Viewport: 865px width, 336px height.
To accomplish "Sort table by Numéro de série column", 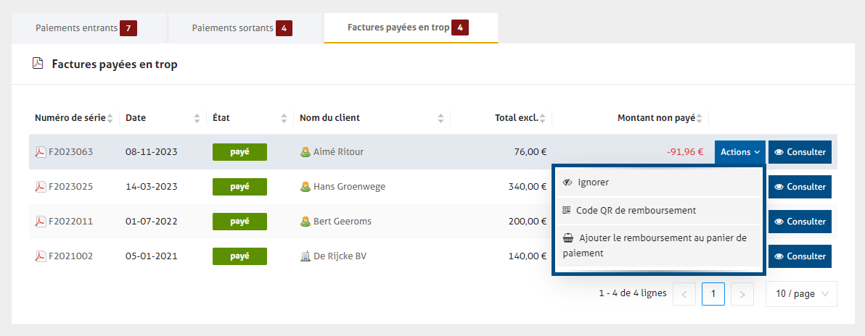I will [110, 118].
